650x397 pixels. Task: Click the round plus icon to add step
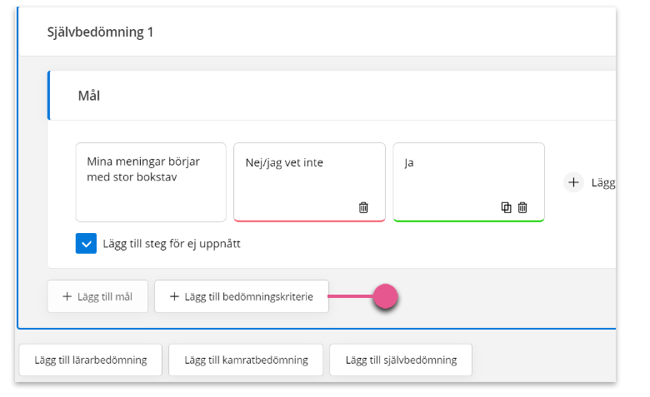point(573,182)
